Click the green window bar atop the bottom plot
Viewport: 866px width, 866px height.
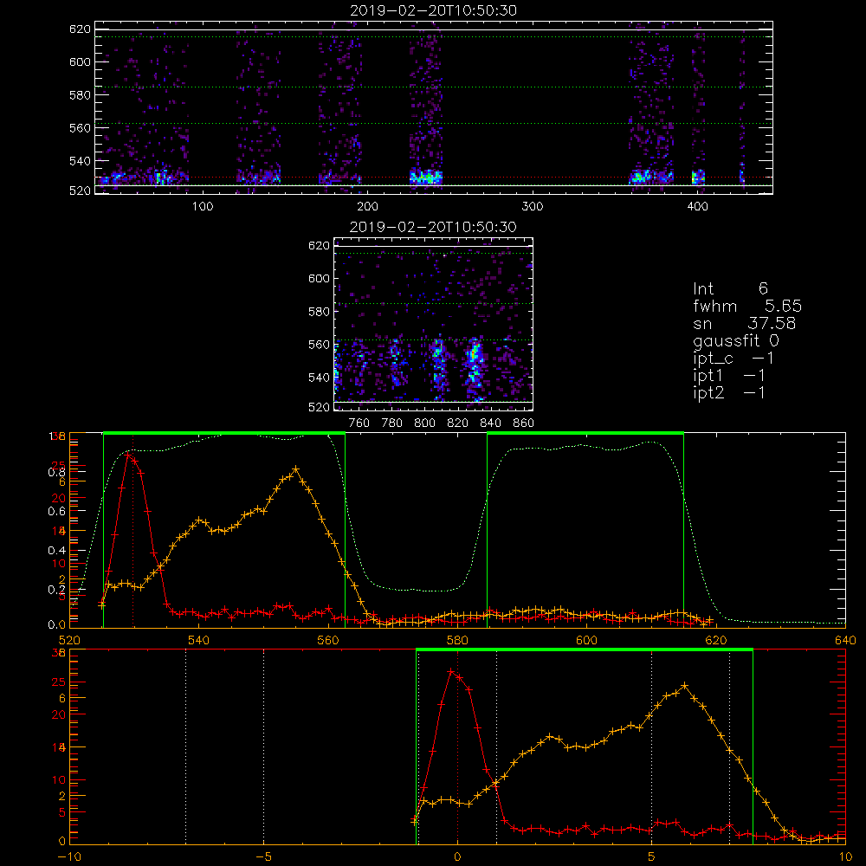pyautogui.click(x=585, y=650)
